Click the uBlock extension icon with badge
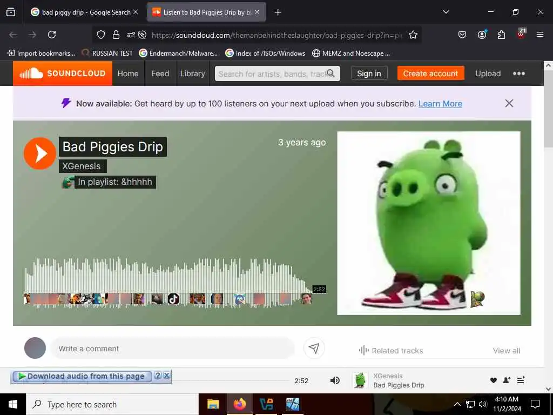Viewport: 553px width, 415px height. click(521, 34)
